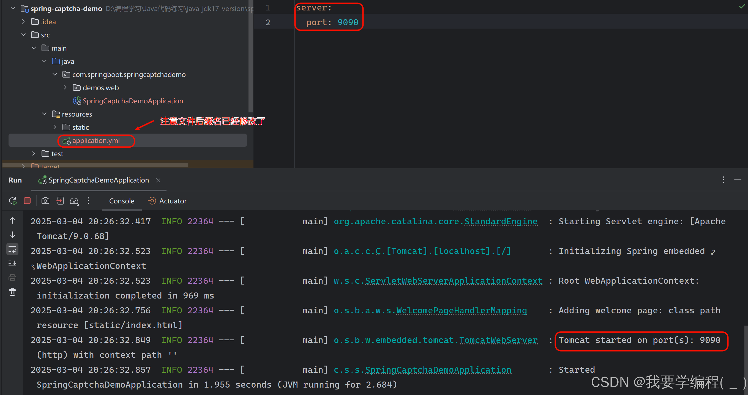This screenshot has width=748, height=395.
Task: Collapse the resources folder
Action: click(x=44, y=114)
